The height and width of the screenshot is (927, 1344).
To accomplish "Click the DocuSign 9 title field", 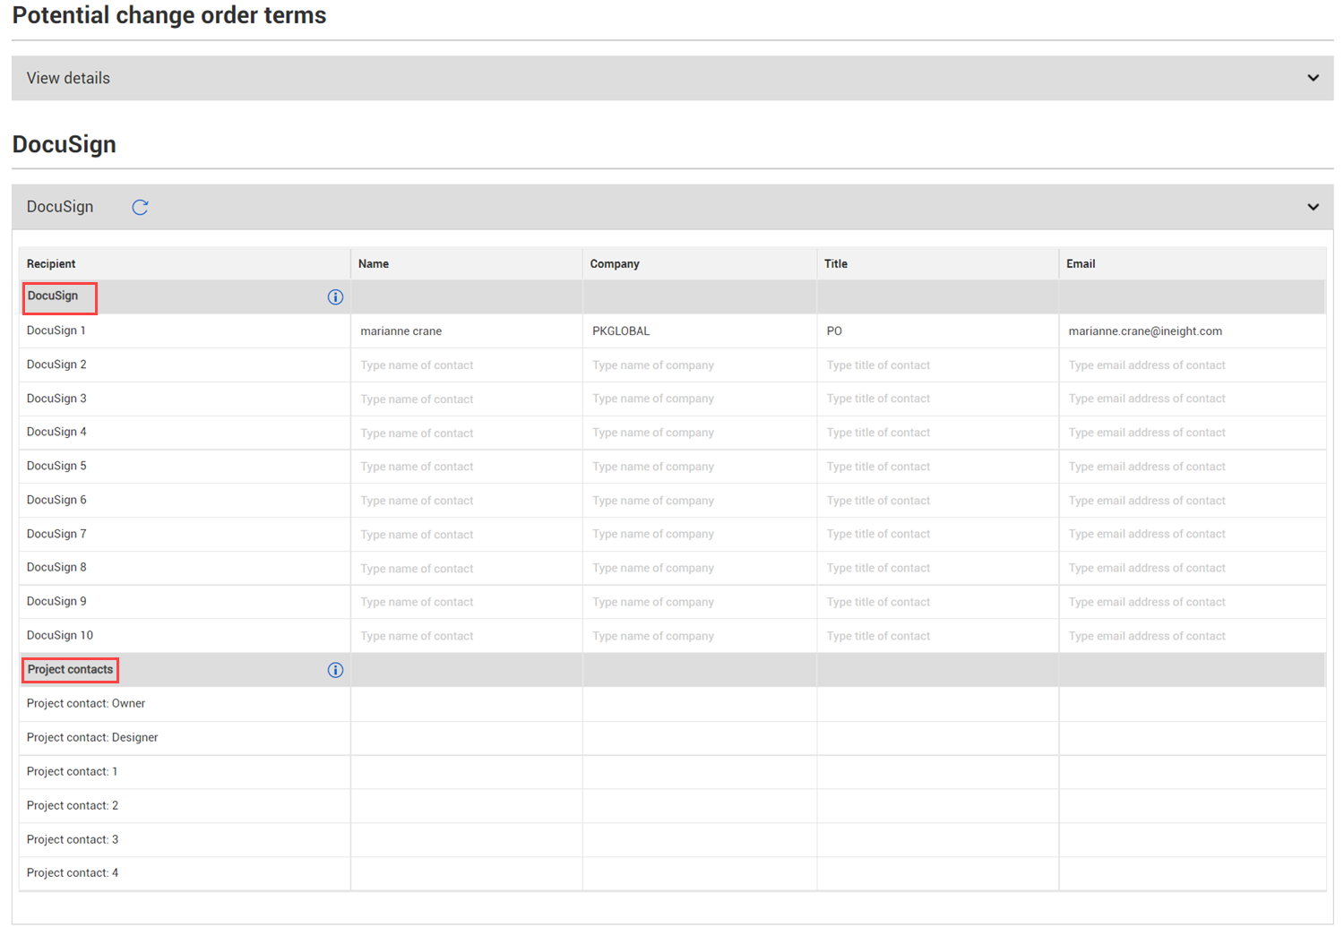I will pyautogui.click(x=938, y=602).
